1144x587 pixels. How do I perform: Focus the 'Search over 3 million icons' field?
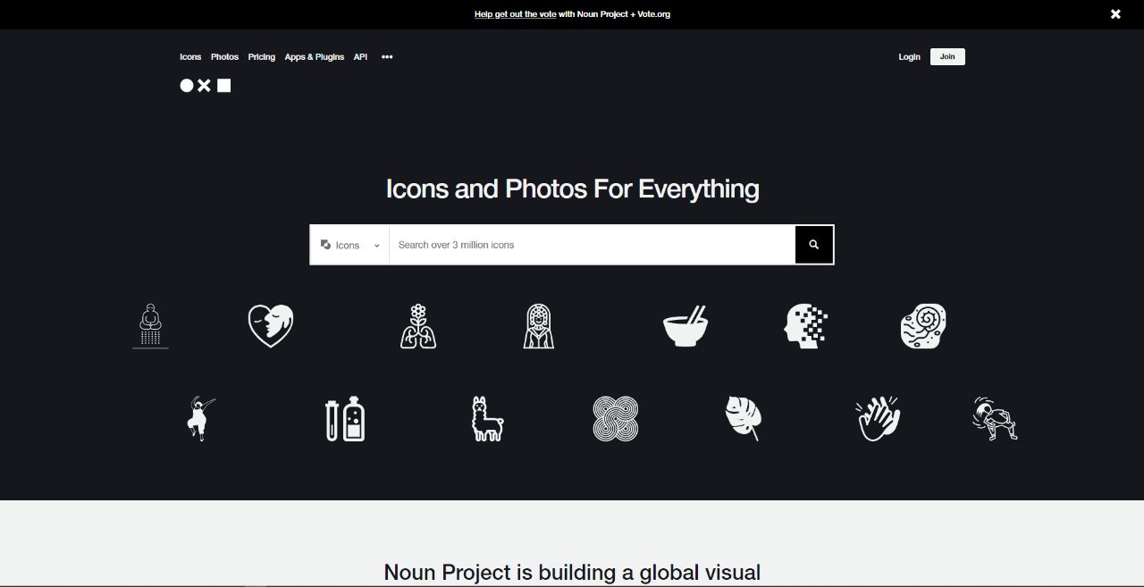coord(592,245)
